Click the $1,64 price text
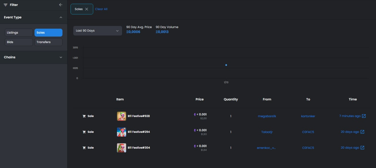The image size is (376, 168). point(204,150)
